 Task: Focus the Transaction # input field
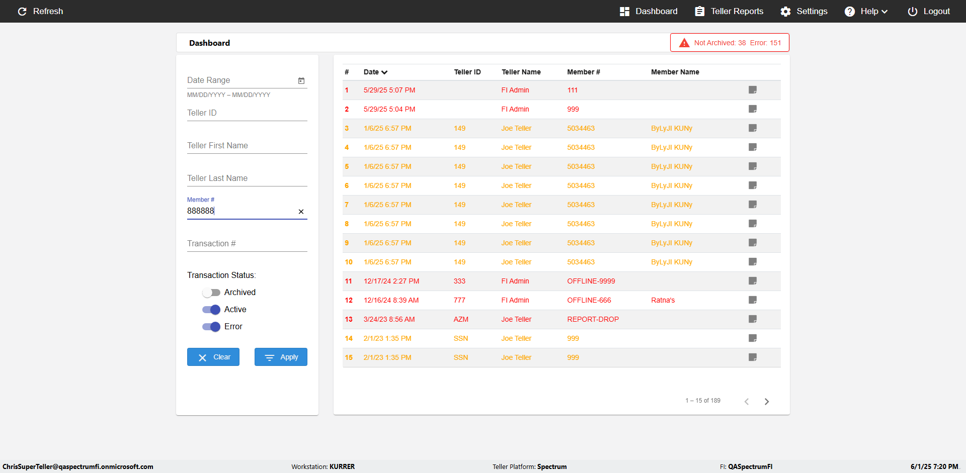(x=247, y=244)
